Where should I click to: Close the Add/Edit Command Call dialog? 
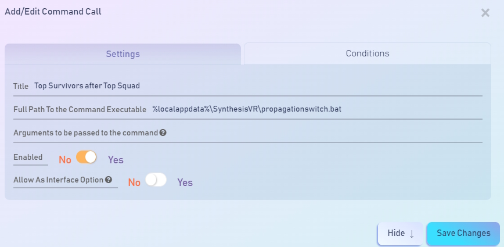point(485,13)
